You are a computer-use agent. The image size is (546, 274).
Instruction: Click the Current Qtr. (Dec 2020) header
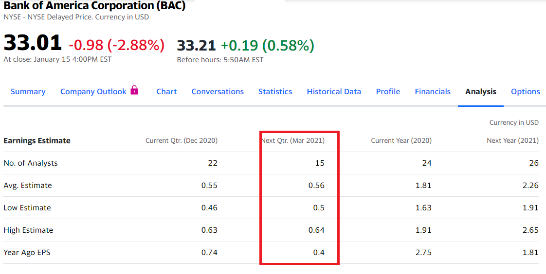pos(182,140)
